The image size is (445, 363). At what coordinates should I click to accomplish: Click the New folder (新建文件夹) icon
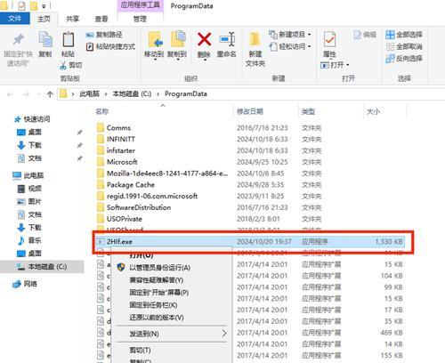coord(255,40)
